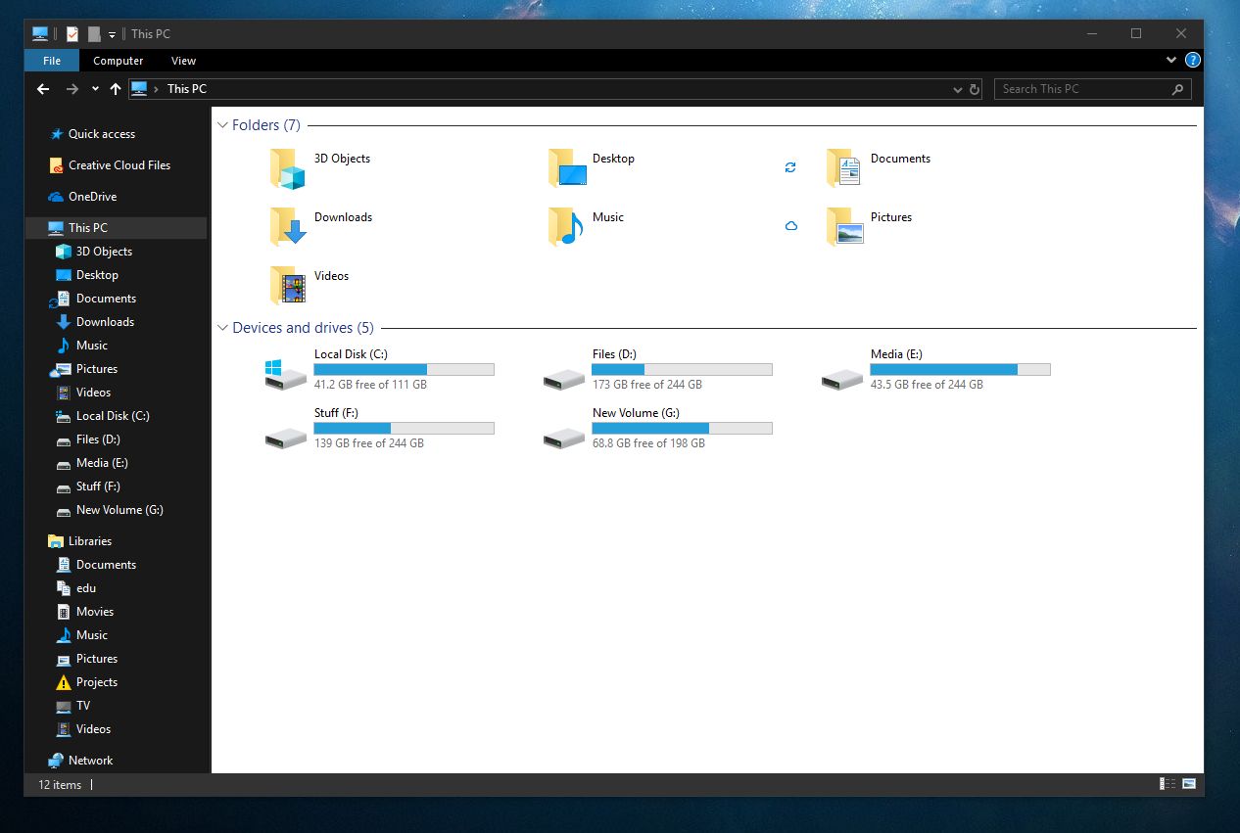Open the Customize Quick Access Toolbar dropdown
The height and width of the screenshot is (833, 1240).
pos(112,33)
